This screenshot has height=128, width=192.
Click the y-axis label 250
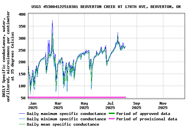[x=22, y=50]
